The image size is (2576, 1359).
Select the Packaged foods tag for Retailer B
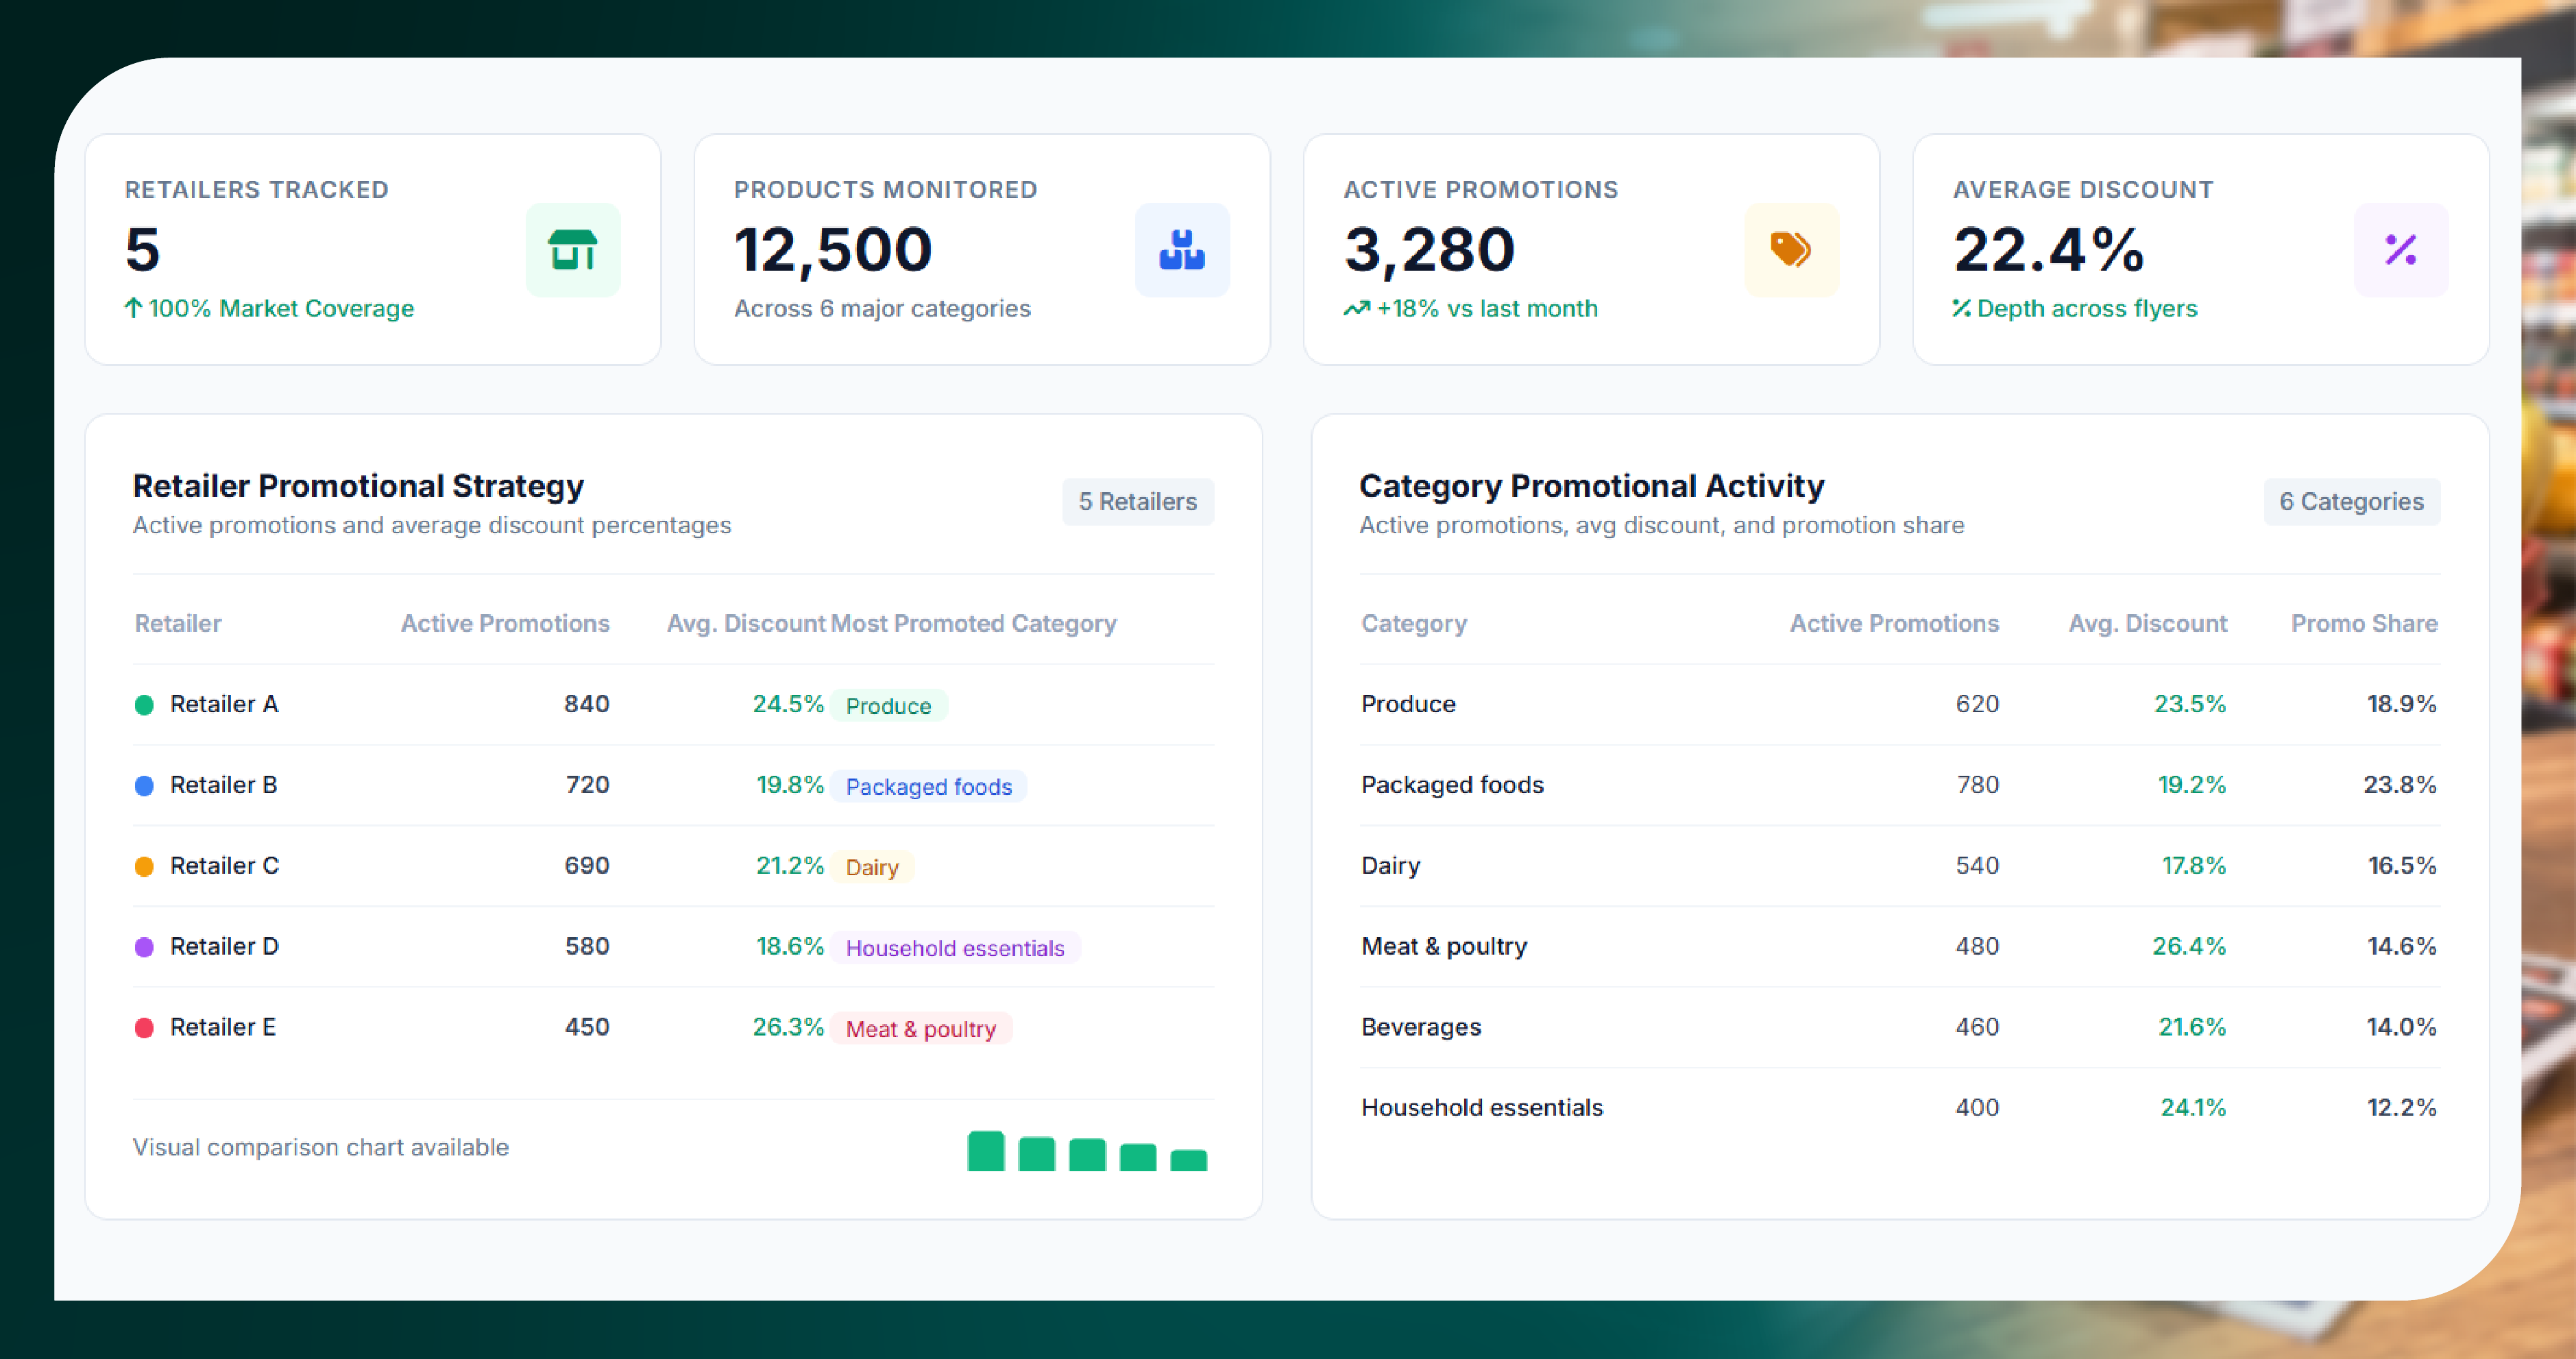point(929,787)
